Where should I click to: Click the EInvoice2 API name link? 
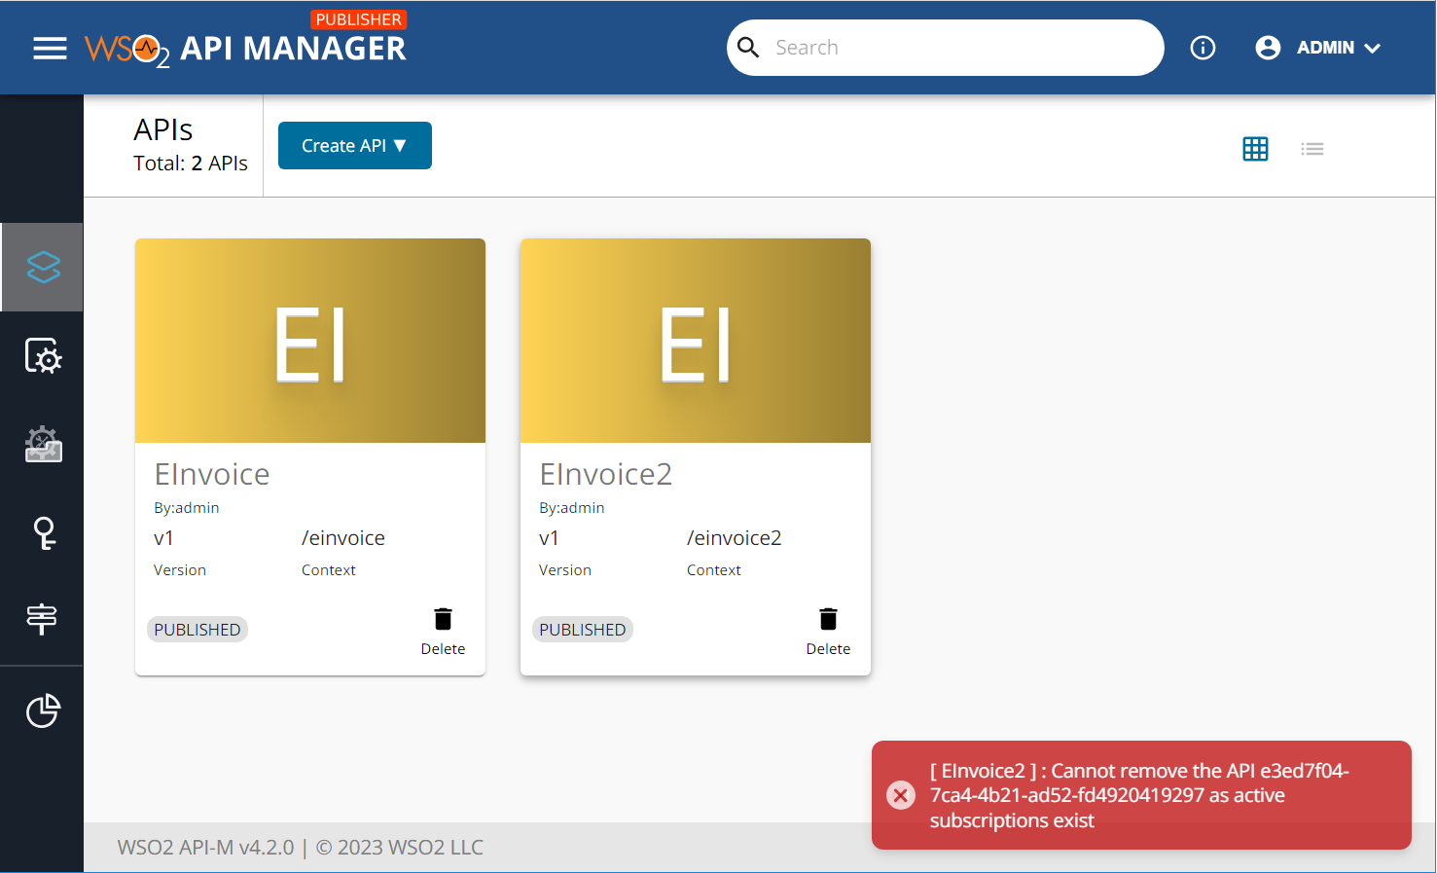pos(605,474)
